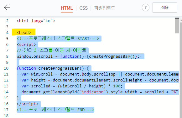Open help with the question mark icon
The height and width of the screenshot is (118, 182).
click(x=146, y=7)
